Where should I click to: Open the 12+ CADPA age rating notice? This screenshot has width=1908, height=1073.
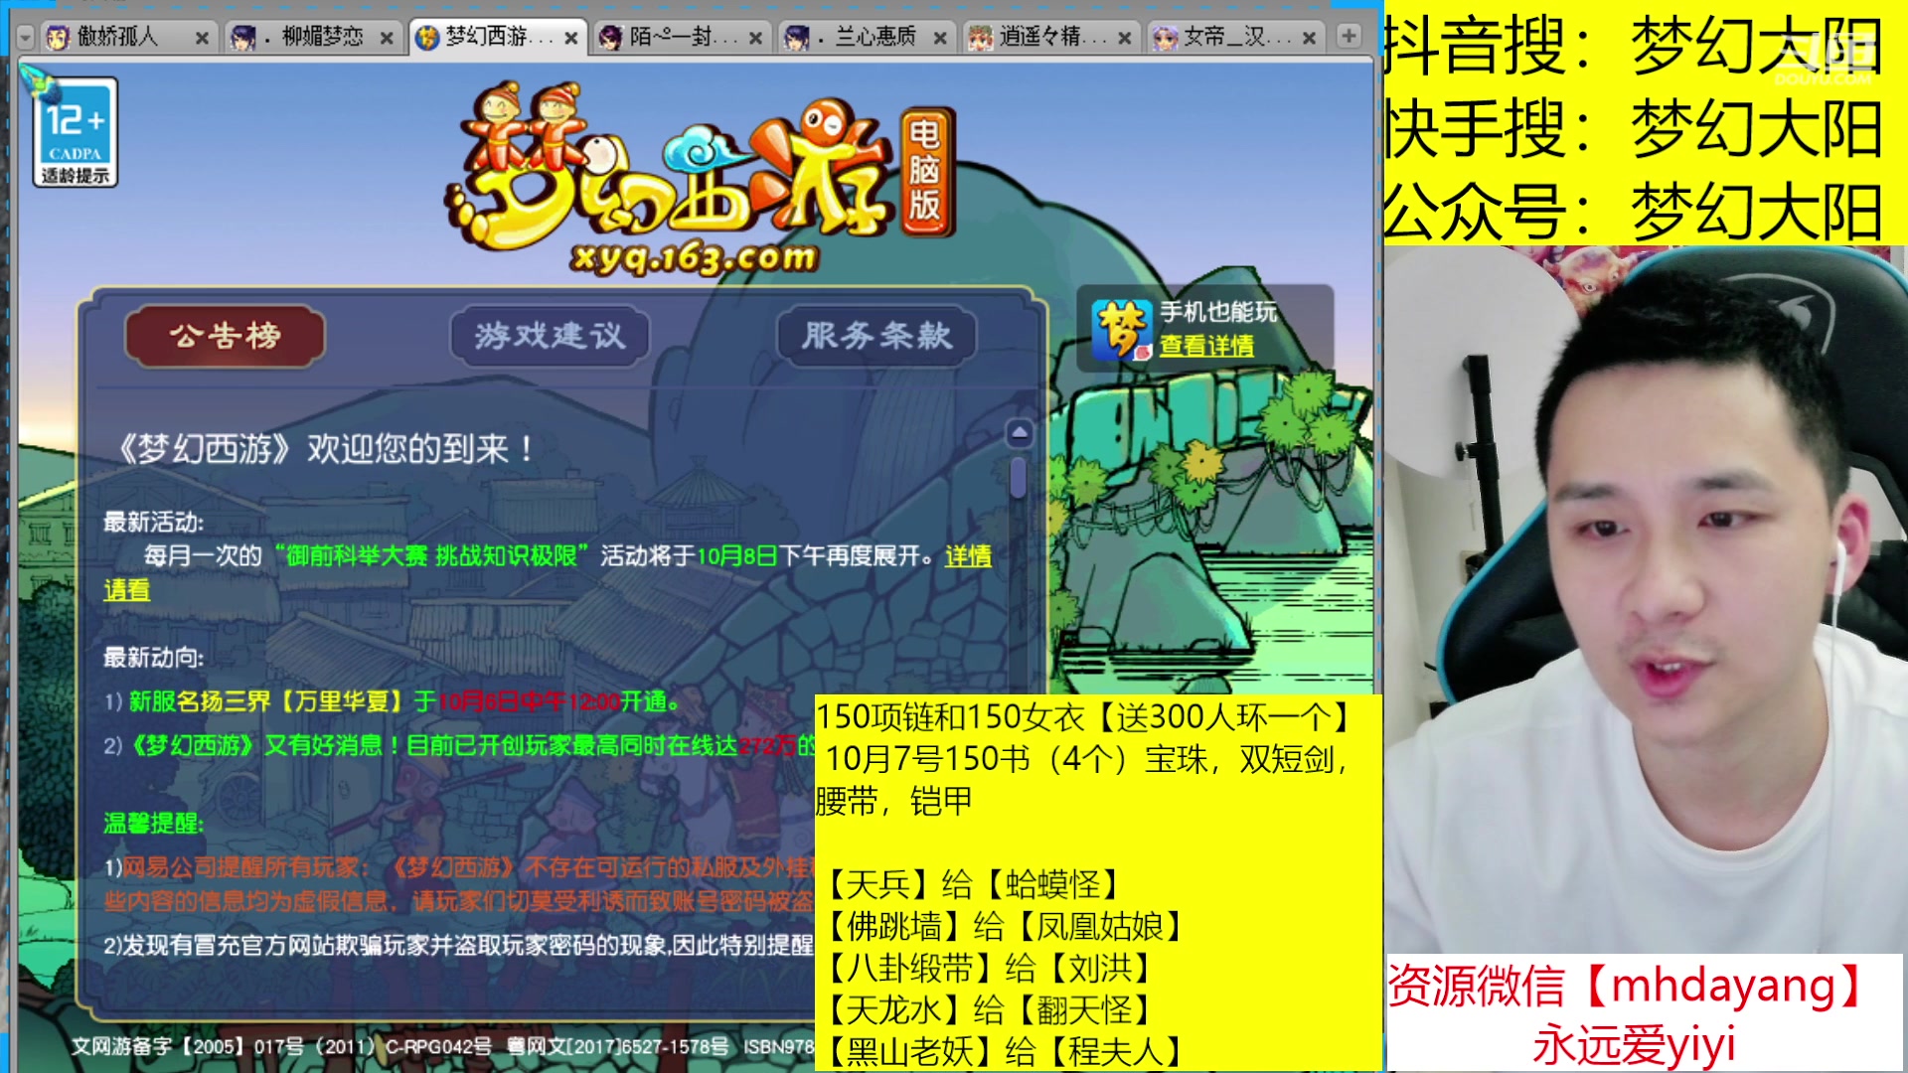coord(76,132)
